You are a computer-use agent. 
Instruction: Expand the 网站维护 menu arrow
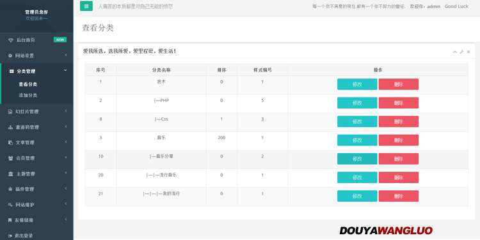tap(66, 204)
